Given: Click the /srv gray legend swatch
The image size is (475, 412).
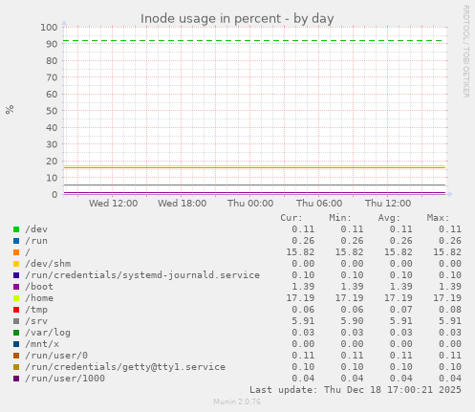Looking at the screenshot, I should (16, 321).
